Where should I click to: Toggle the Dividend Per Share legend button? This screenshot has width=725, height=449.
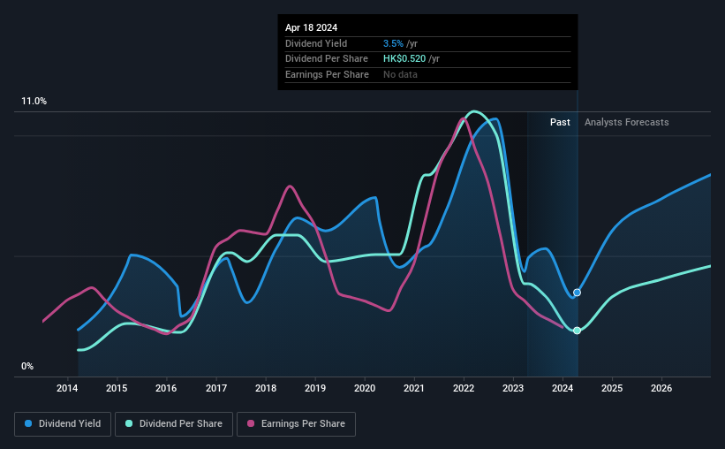[x=174, y=424]
